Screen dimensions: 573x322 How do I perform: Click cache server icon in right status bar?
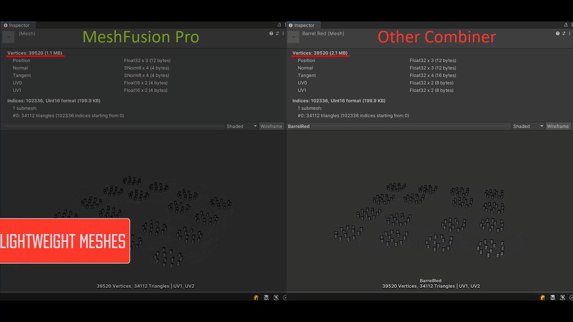point(552,297)
